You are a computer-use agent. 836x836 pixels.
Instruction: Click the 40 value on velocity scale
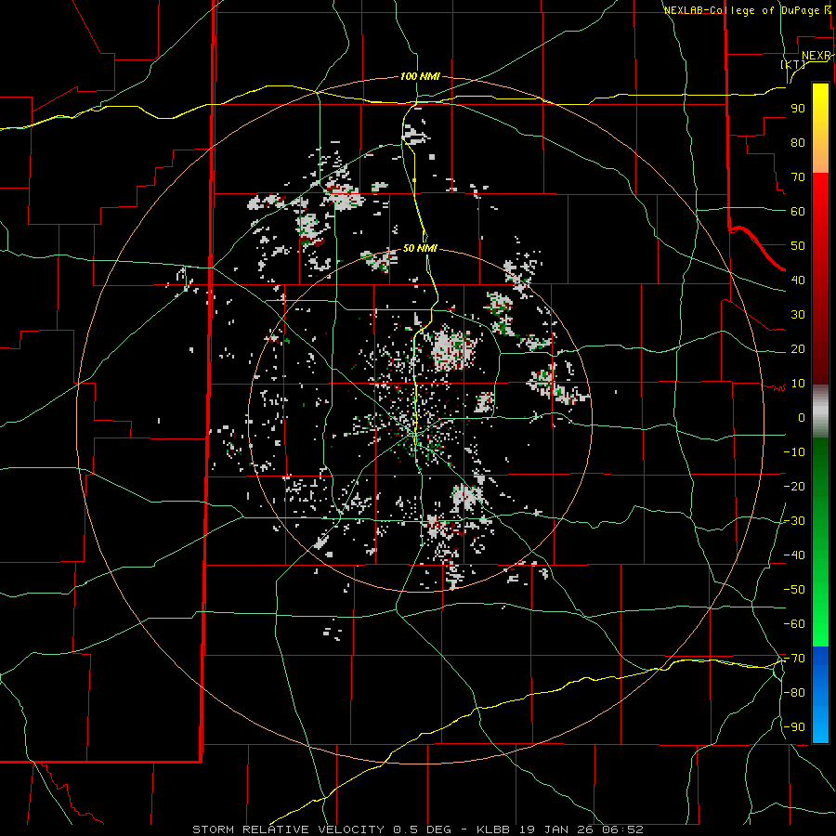click(x=798, y=280)
